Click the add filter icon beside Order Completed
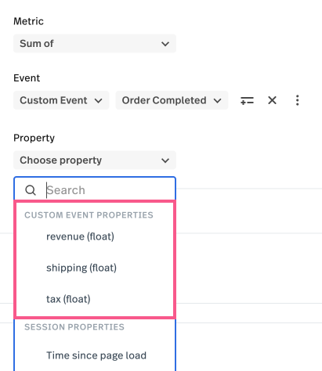Image resolution: width=322 pixels, height=371 pixels. (247, 100)
